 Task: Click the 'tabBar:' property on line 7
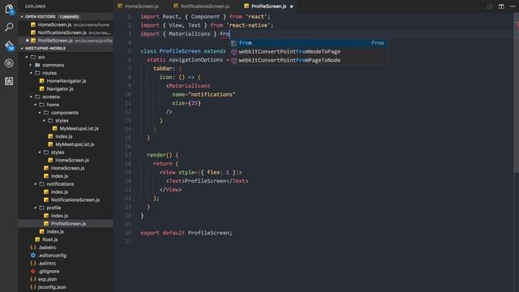pyautogui.click(x=164, y=68)
